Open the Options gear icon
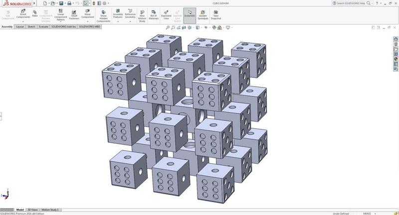Viewport: 399px width, 215px height. (x=104, y=3)
